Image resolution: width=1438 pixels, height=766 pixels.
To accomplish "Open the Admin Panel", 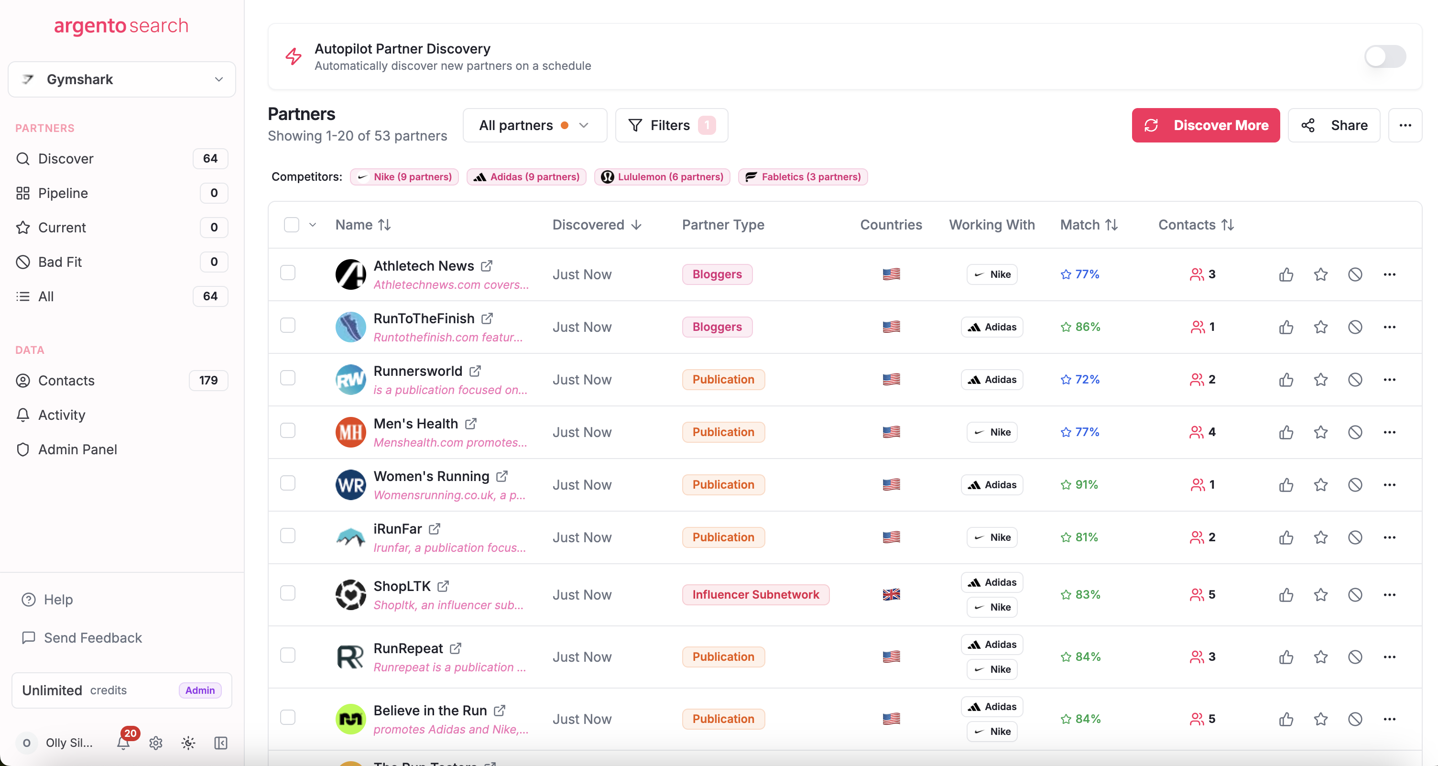I will [122, 449].
